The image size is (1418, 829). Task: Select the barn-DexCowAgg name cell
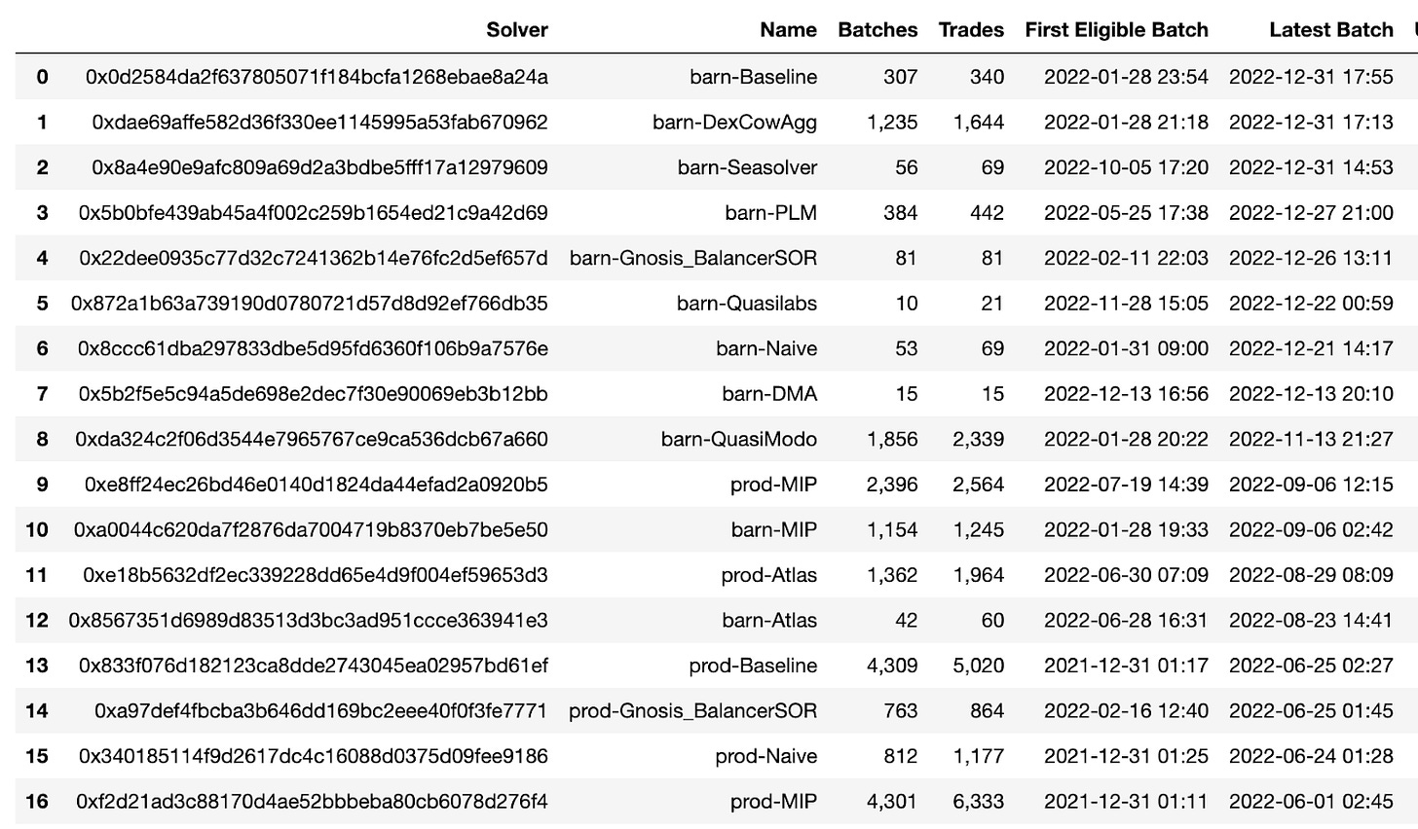734,122
